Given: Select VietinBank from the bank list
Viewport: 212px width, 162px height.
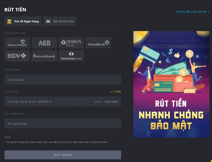Looking at the screenshot, I should click(x=98, y=43).
